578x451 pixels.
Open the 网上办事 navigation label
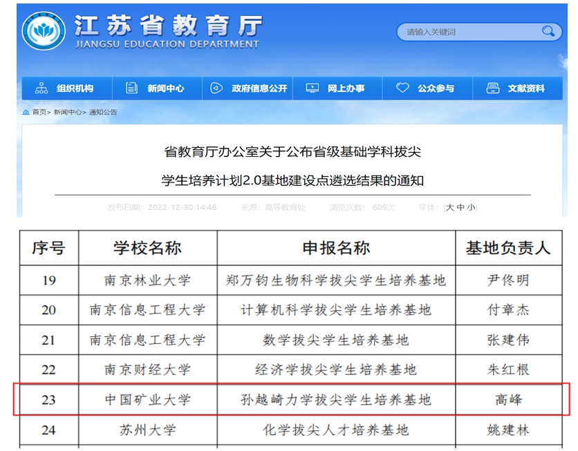coord(346,88)
